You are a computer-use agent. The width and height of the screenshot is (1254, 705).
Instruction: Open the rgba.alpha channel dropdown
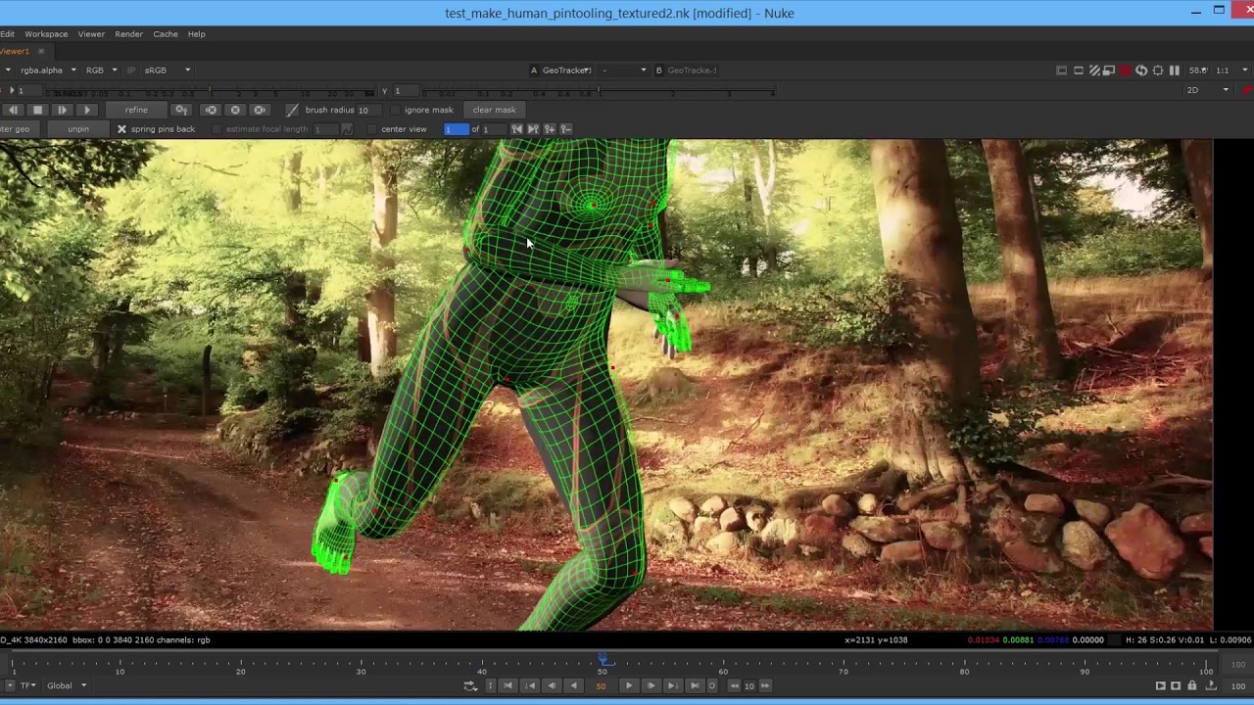click(x=46, y=70)
